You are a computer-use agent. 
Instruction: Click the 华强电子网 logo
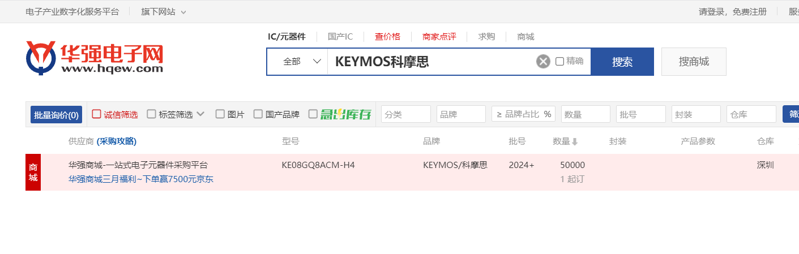tap(95, 58)
